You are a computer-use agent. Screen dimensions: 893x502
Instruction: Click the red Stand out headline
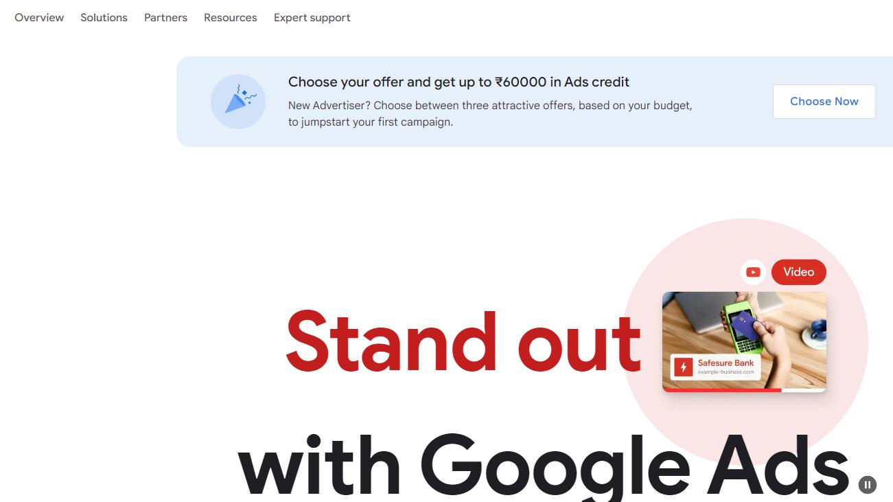[x=463, y=342]
